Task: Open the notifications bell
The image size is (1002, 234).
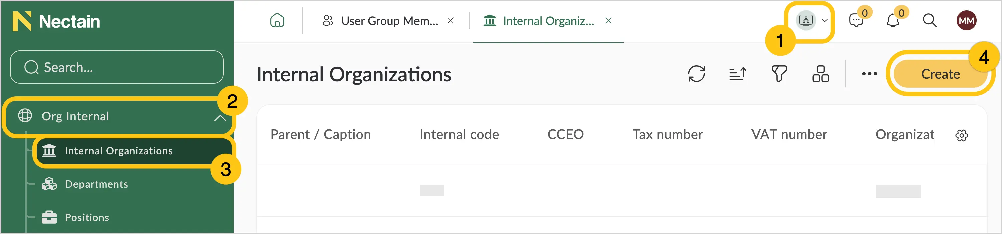Action: pyautogui.click(x=893, y=21)
